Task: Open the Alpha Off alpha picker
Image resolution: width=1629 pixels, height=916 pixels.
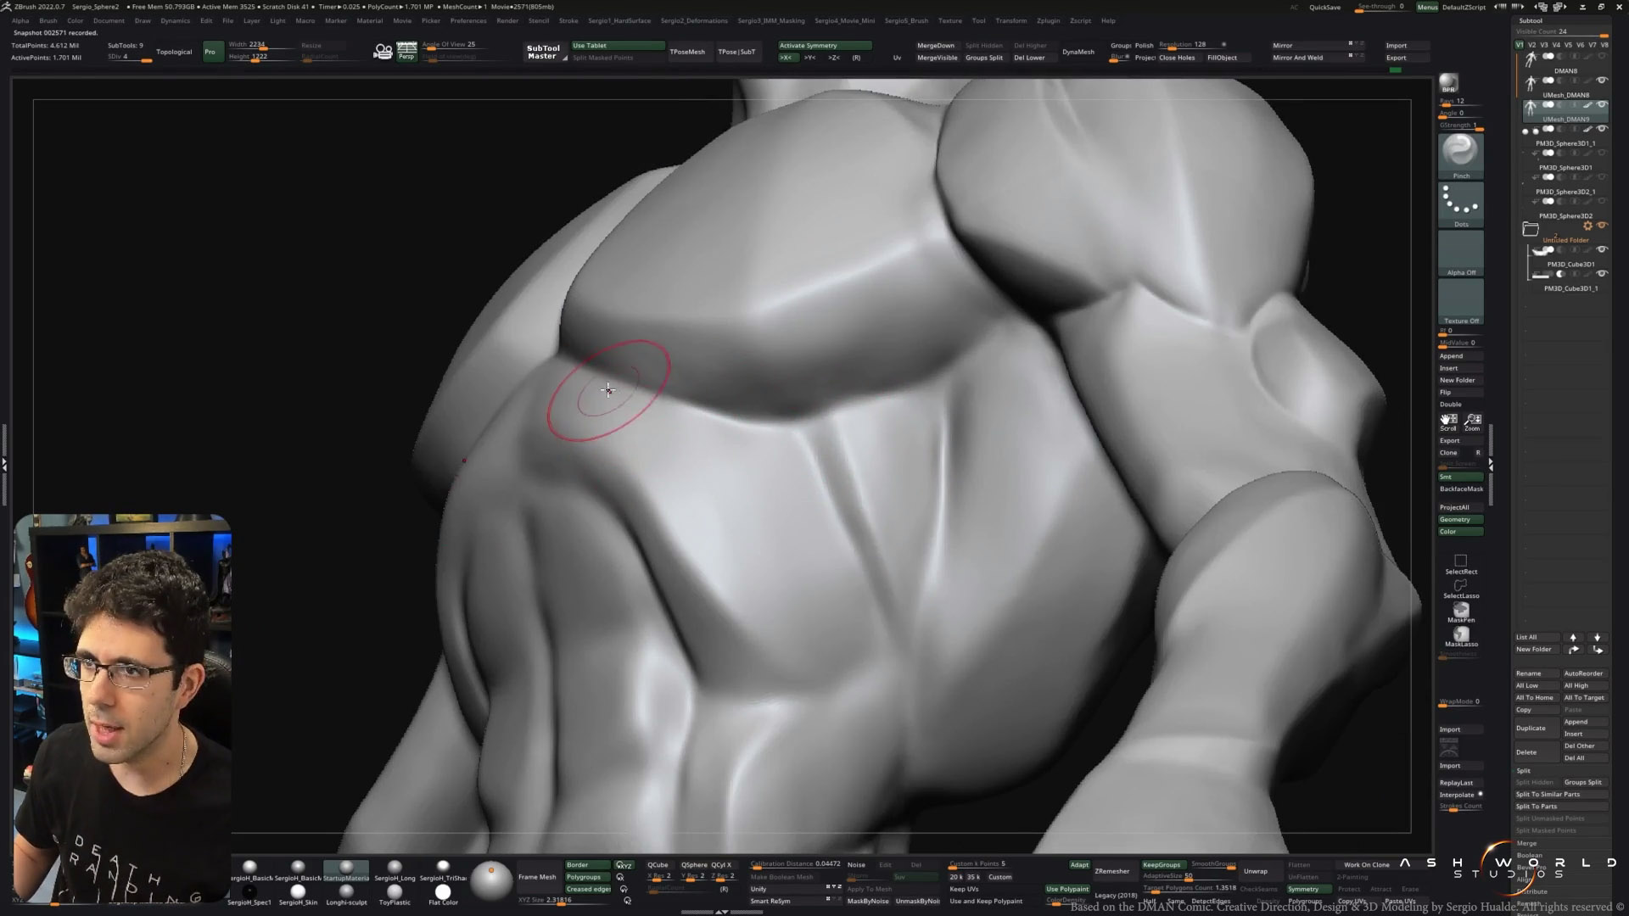Action: pyautogui.click(x=1460, y=252)
